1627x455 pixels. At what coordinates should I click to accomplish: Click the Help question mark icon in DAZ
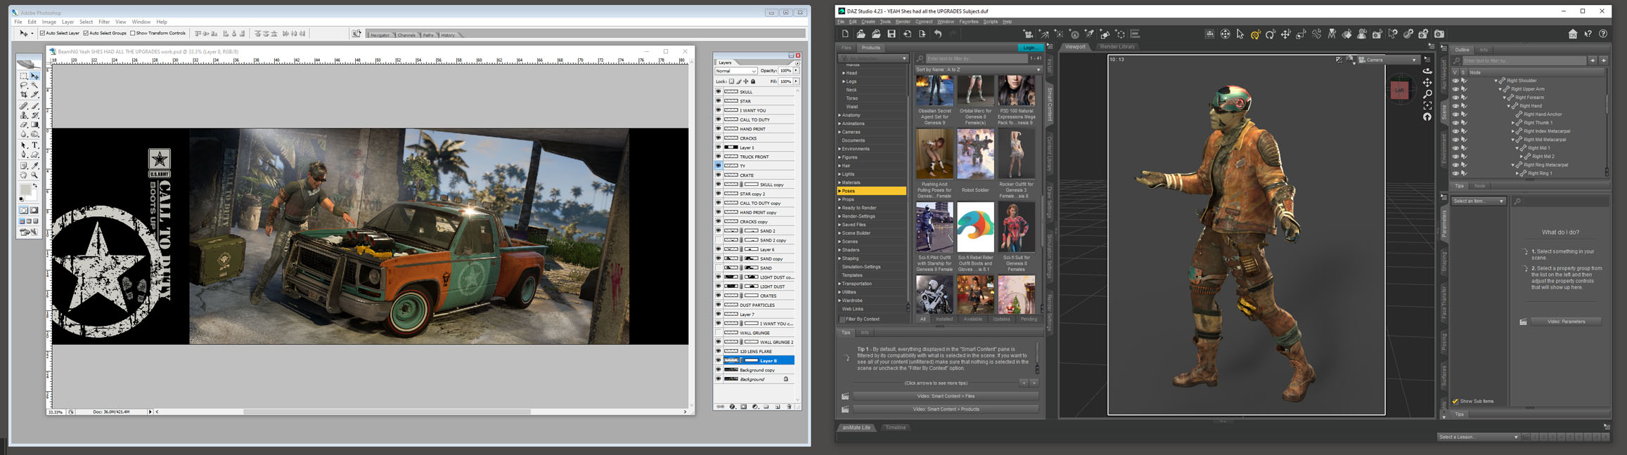tap(1603, 34)
